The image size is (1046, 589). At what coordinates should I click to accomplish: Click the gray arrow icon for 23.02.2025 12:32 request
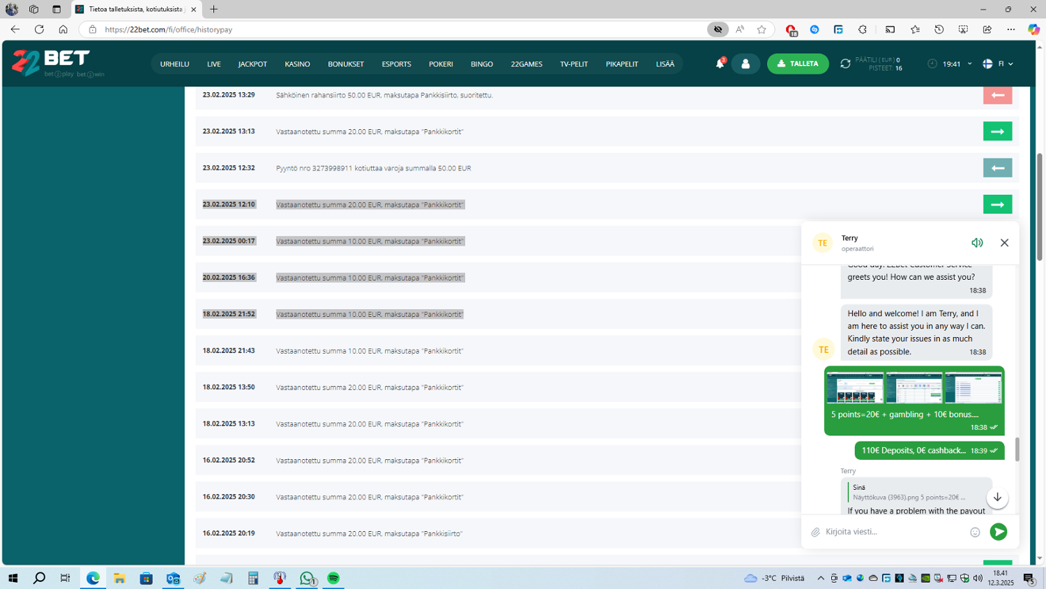[x=997, y=167]
